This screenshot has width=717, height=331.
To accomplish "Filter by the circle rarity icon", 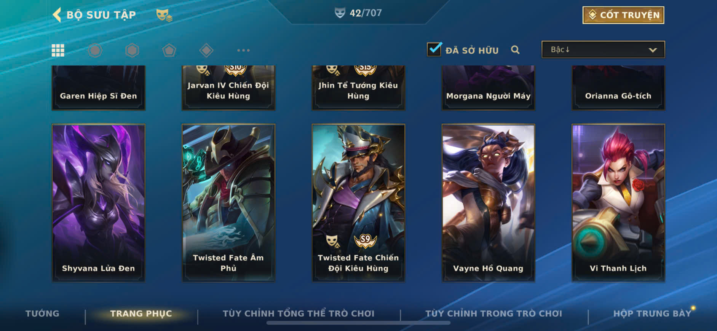I will [95, 50].
